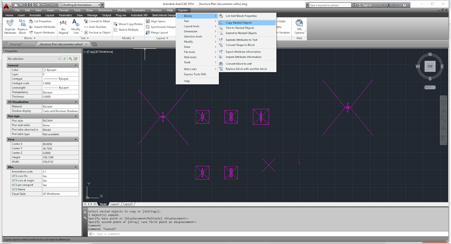Open the Help question mark icon
451x244 pixels.
(x=404, y=5)
